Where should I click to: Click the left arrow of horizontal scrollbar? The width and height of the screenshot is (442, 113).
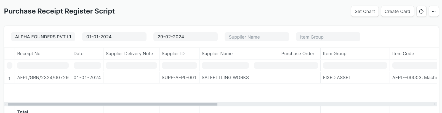[6, 104]
